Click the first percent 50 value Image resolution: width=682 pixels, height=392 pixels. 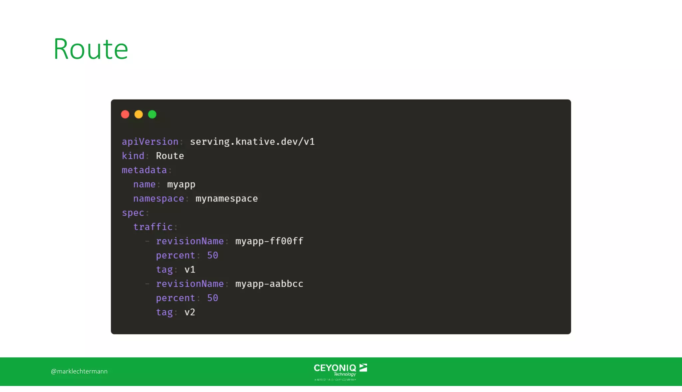pos(212,255)
